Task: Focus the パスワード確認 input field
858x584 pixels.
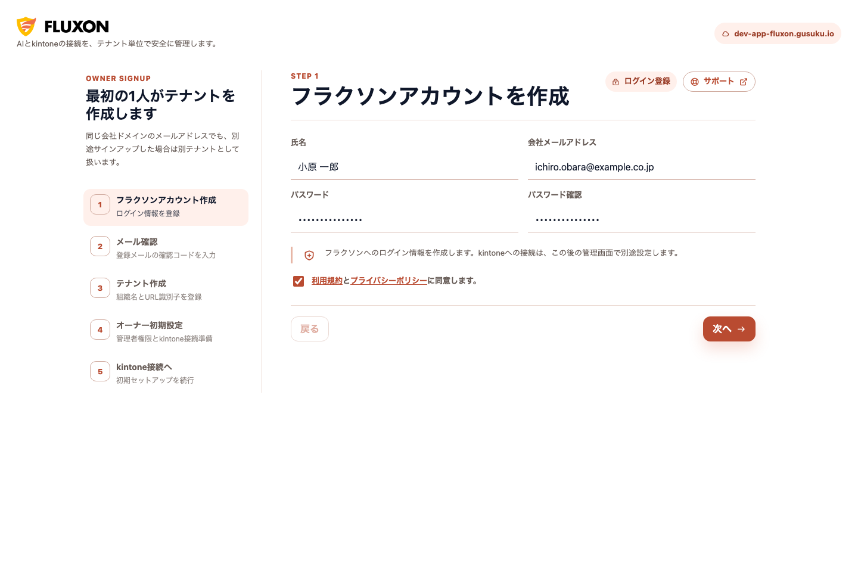Action: 642,220
